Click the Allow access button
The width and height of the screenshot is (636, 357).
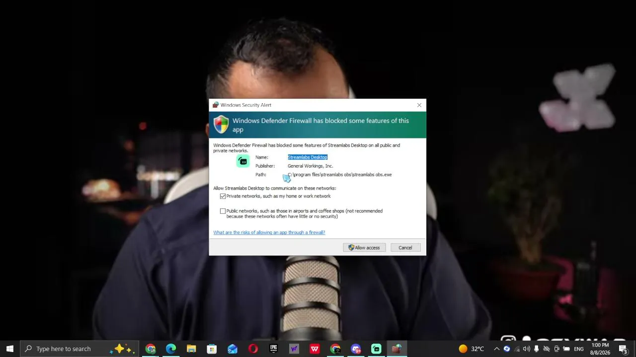click(364, 247)
